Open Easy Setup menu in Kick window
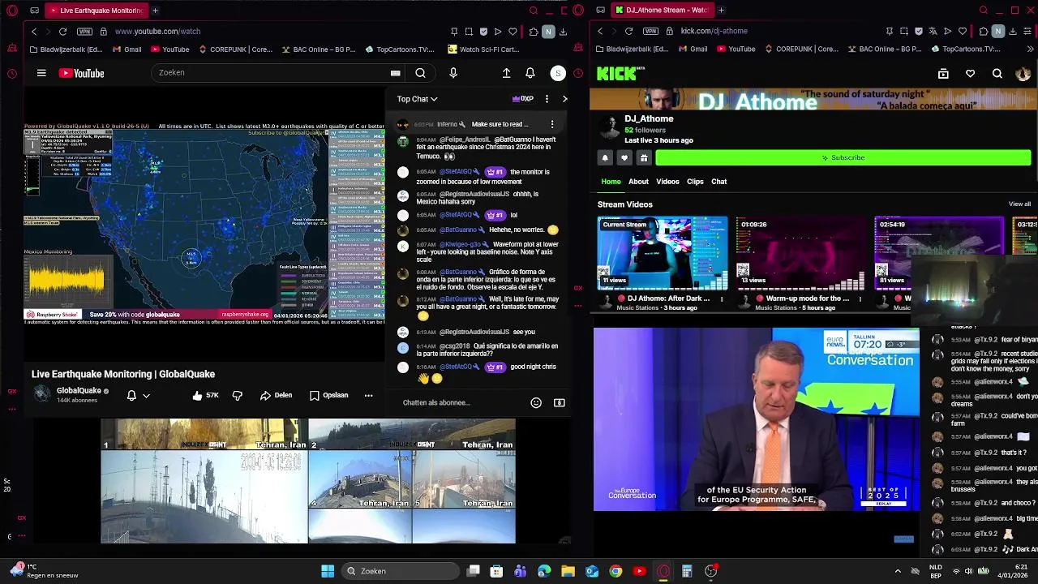1038x584 pixels. click(x=1027, y=31)
